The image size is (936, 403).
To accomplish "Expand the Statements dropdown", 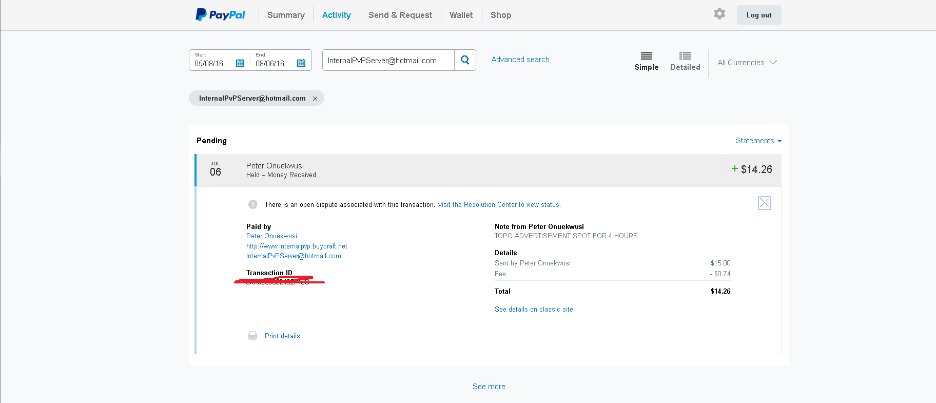I will [758, 141].
